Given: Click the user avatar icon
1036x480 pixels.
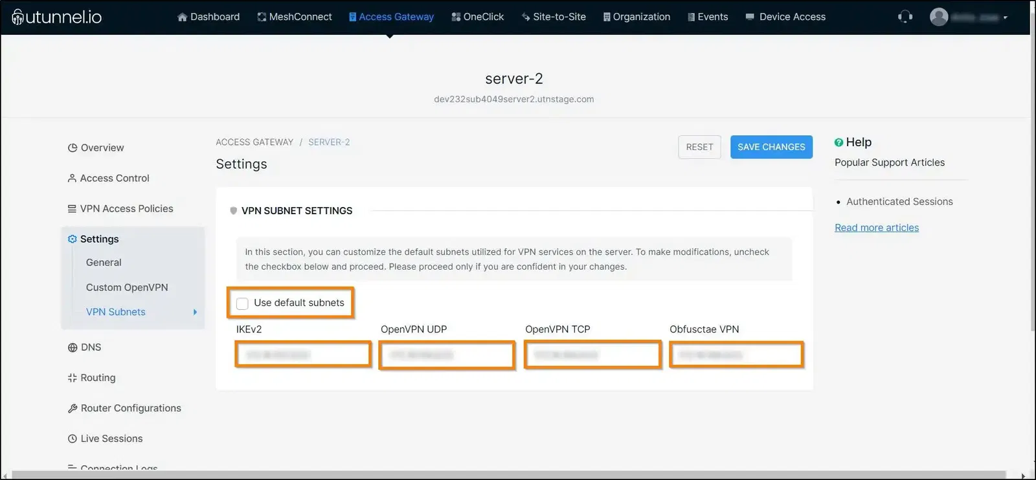Looking at the screenshot, I should point(939,17).
